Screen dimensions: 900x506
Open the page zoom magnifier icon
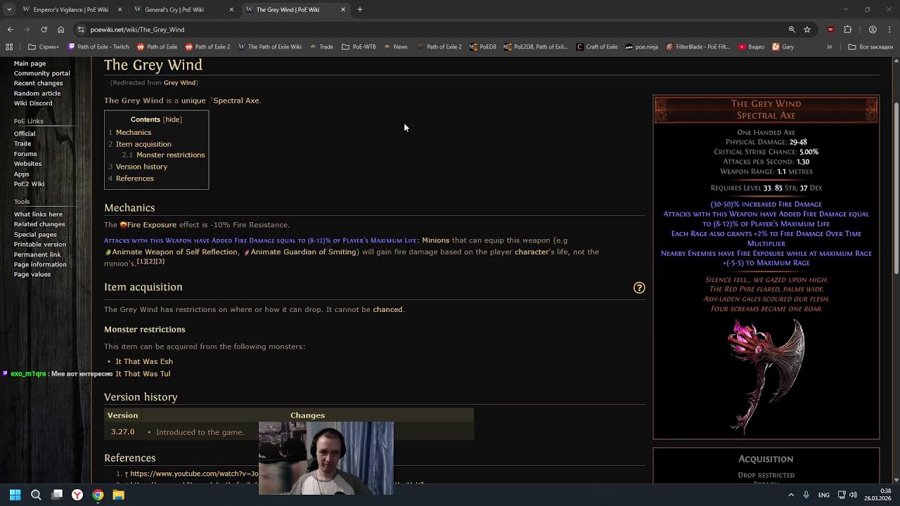792,30
